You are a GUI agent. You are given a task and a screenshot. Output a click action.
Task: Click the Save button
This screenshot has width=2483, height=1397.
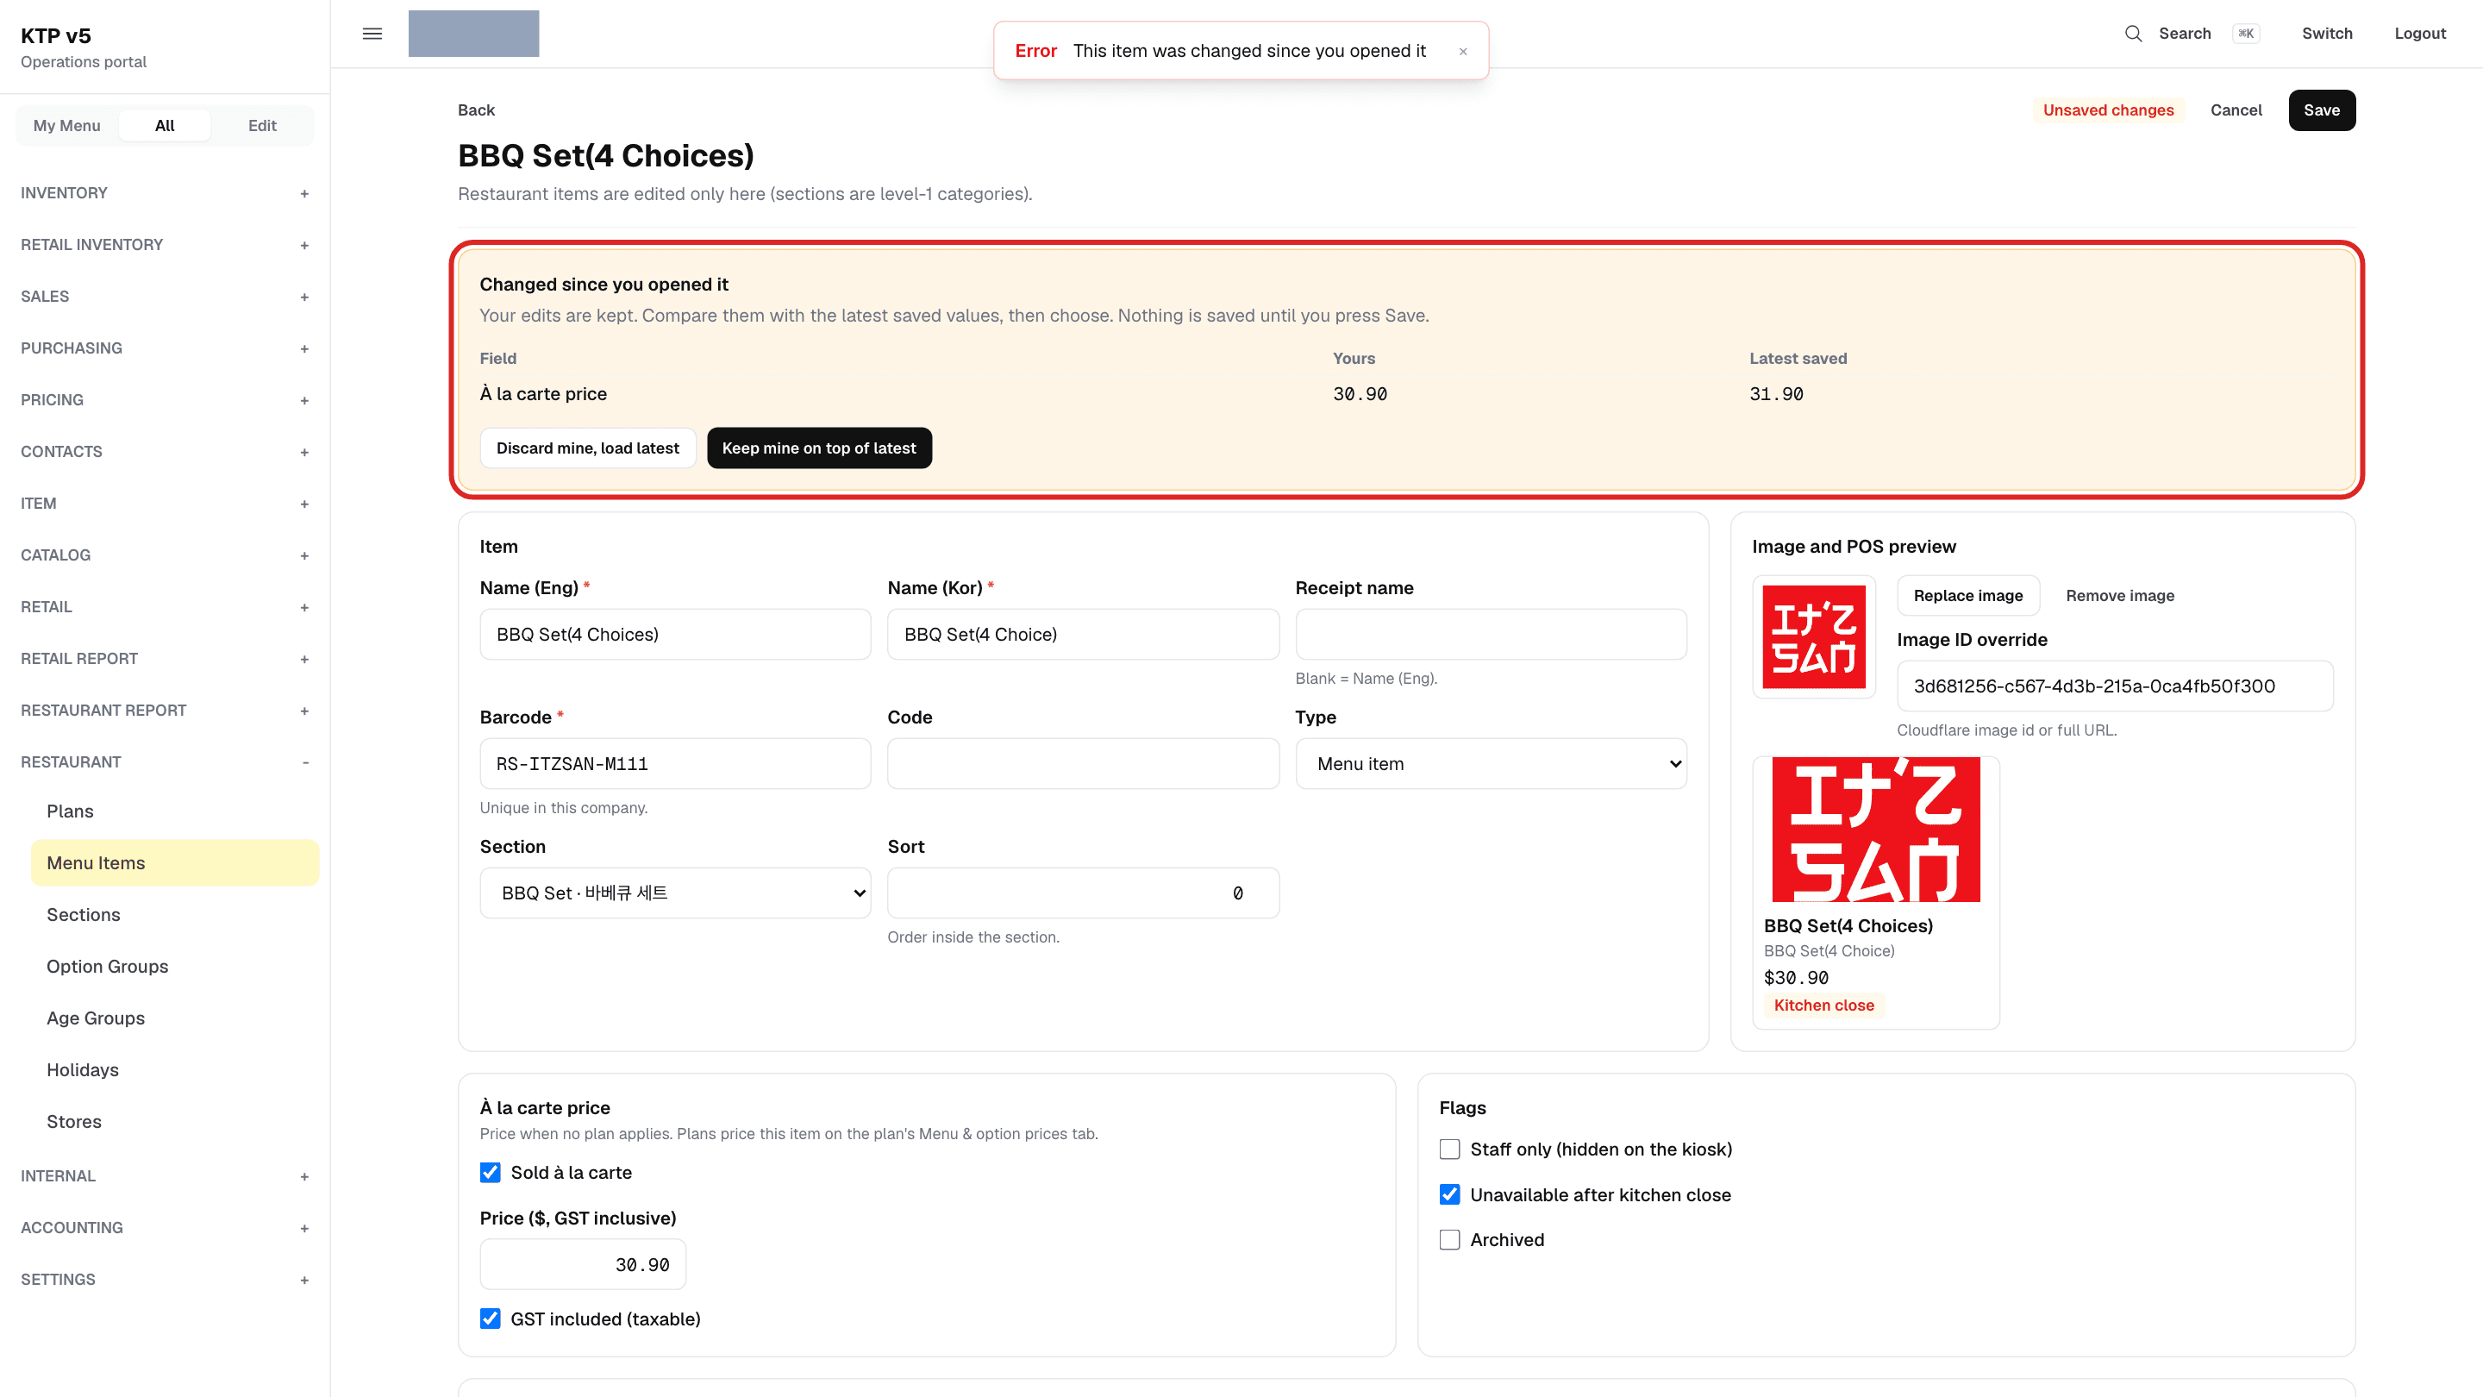click(x=2321, y=110)
